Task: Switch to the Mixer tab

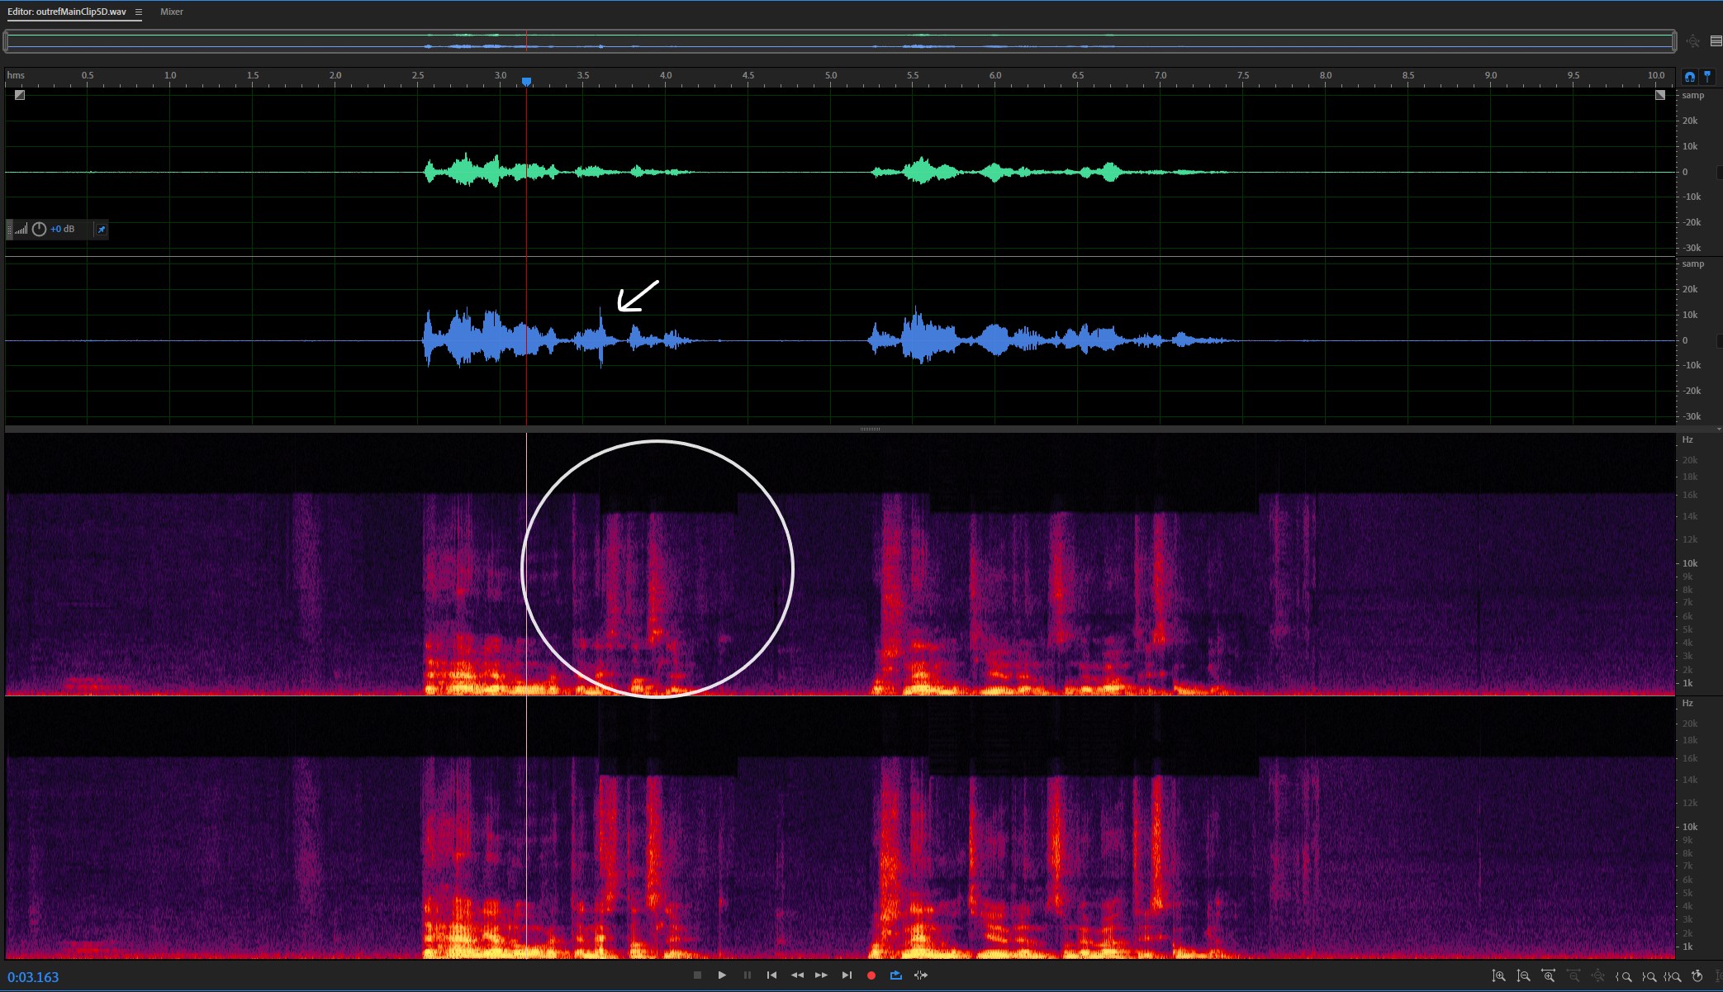Action: pyautogui.click(x=172, y=12)
